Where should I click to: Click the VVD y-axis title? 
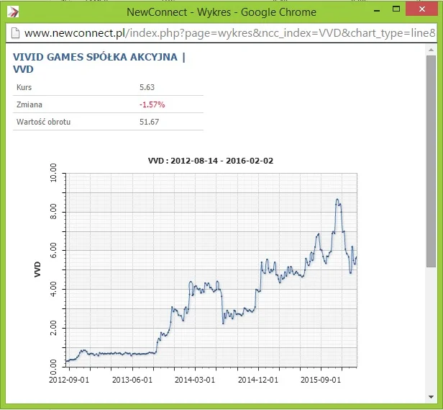click(x=37, y=269)
